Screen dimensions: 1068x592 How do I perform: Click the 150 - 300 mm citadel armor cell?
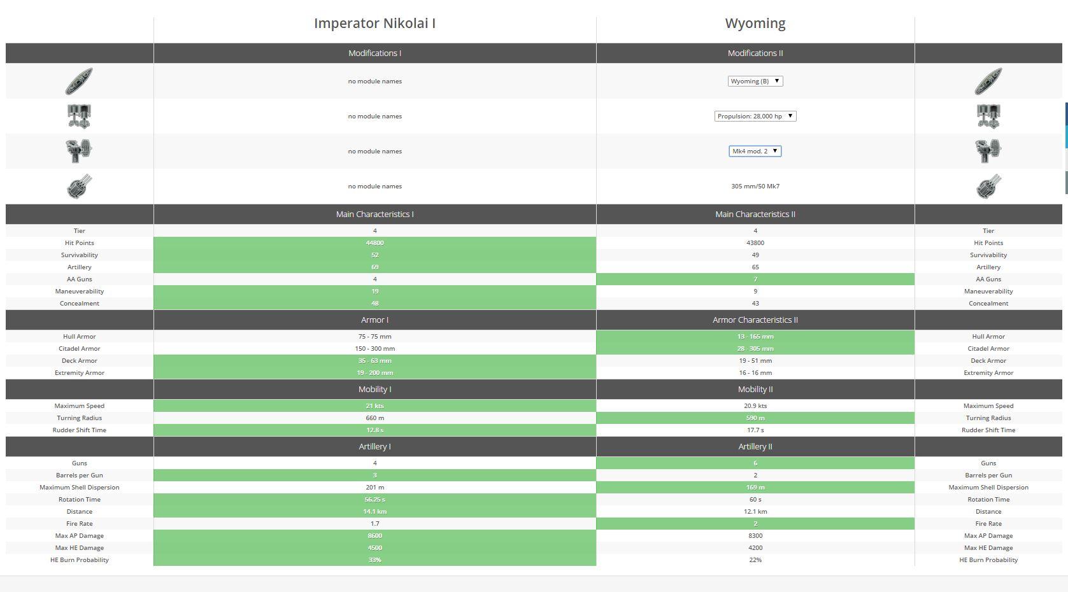pyautogui.click(x=374, y=348)
